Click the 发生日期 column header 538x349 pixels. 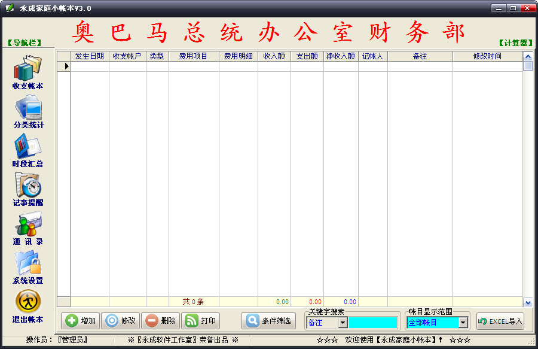(x=90, y=56)
